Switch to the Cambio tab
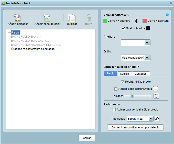The height and width of the screenshot is (144, 174). (x=125, y=74)
